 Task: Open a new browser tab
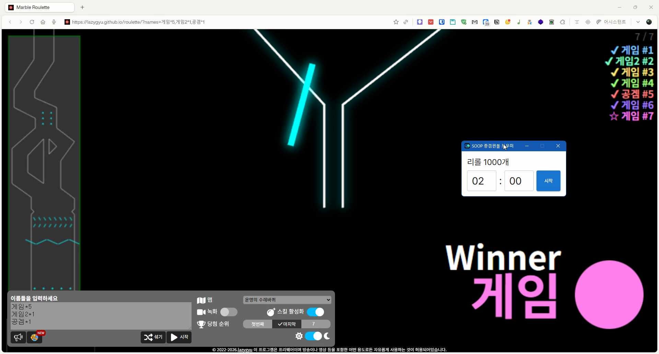coord(82,7)
